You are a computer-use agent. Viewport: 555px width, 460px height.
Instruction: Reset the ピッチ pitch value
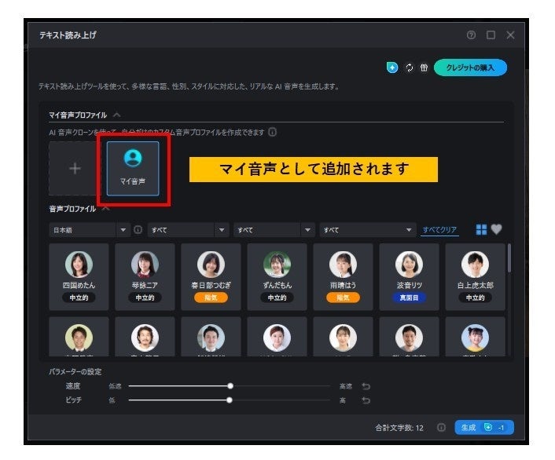pos(366,400)
